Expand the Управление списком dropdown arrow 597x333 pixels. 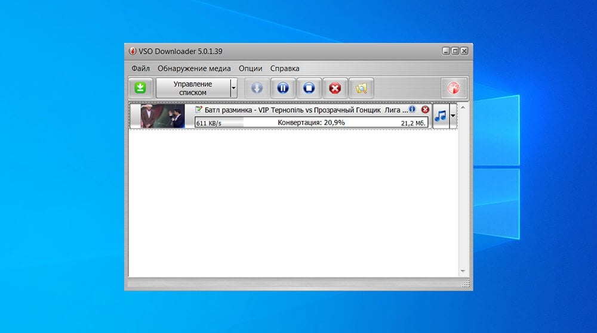click(233, 88)
